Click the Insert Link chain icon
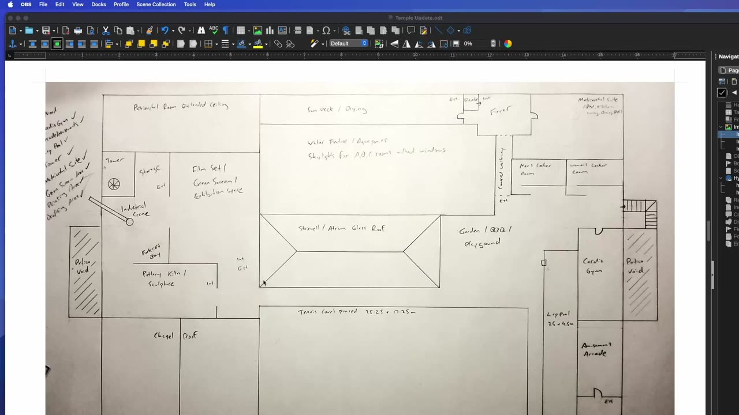The width and height of the screenshot is (739, 415). click(x=278, y=43)
